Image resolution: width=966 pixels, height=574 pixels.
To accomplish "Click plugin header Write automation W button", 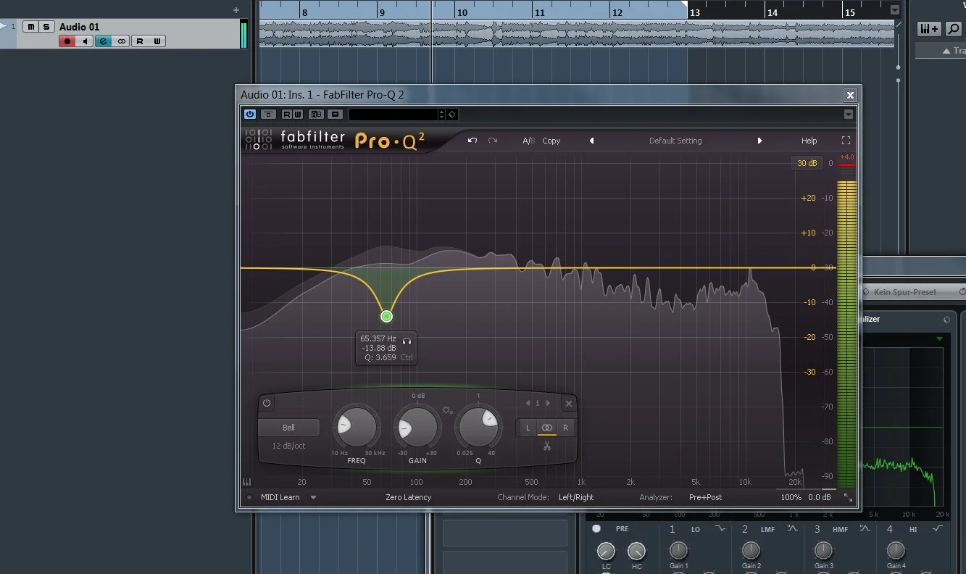I will pyautogui.click(x=297, y=115).
